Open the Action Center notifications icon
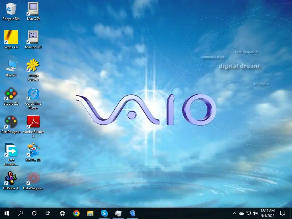The width and height of the screenshot is (292, 219). coord(283,213)
